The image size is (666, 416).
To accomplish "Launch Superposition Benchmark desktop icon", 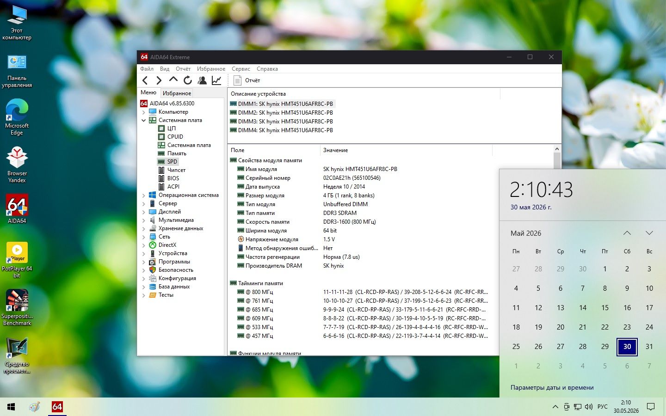I will pyautogui.click(x=17, y=307).
